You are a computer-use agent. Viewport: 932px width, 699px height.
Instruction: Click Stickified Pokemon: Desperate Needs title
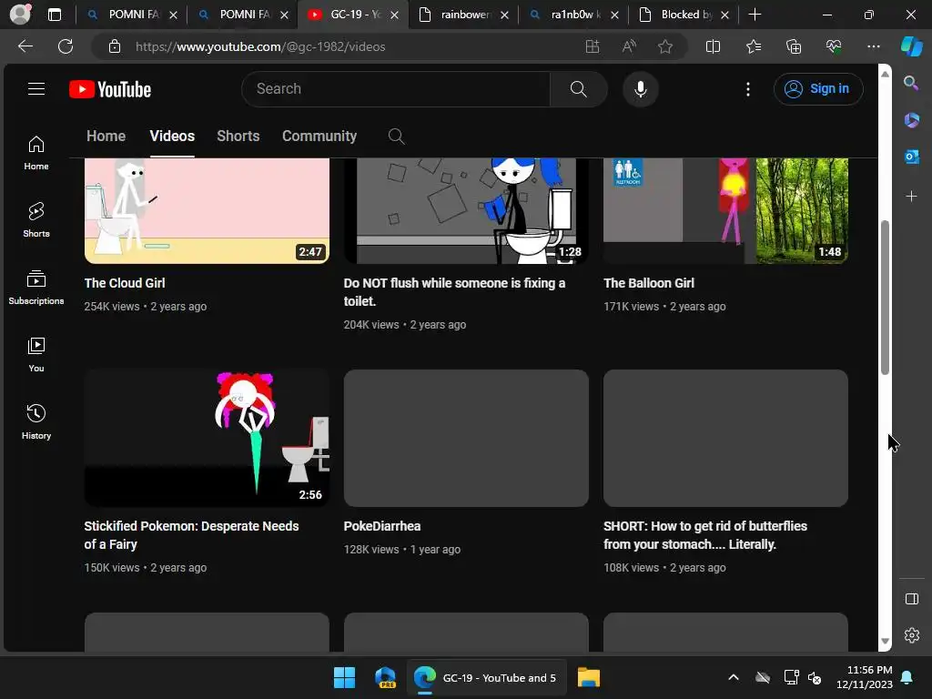pos(191,535)
